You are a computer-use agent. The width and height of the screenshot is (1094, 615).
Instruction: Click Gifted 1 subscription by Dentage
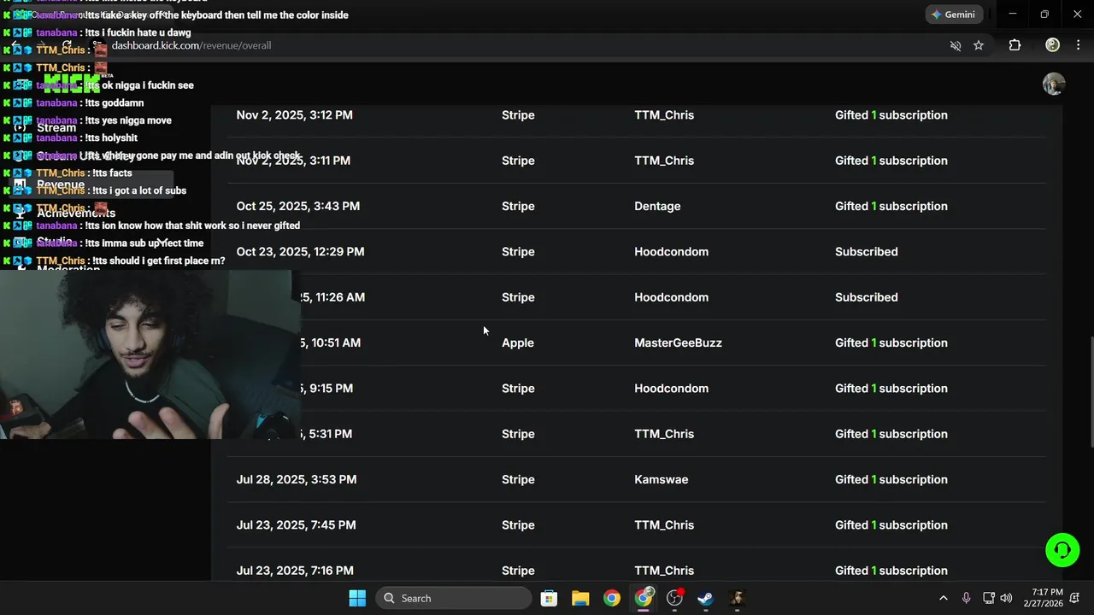891,206
